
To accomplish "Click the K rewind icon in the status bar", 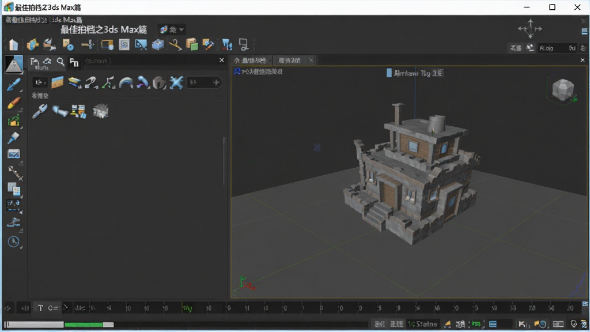I will [x=522, y=324].
